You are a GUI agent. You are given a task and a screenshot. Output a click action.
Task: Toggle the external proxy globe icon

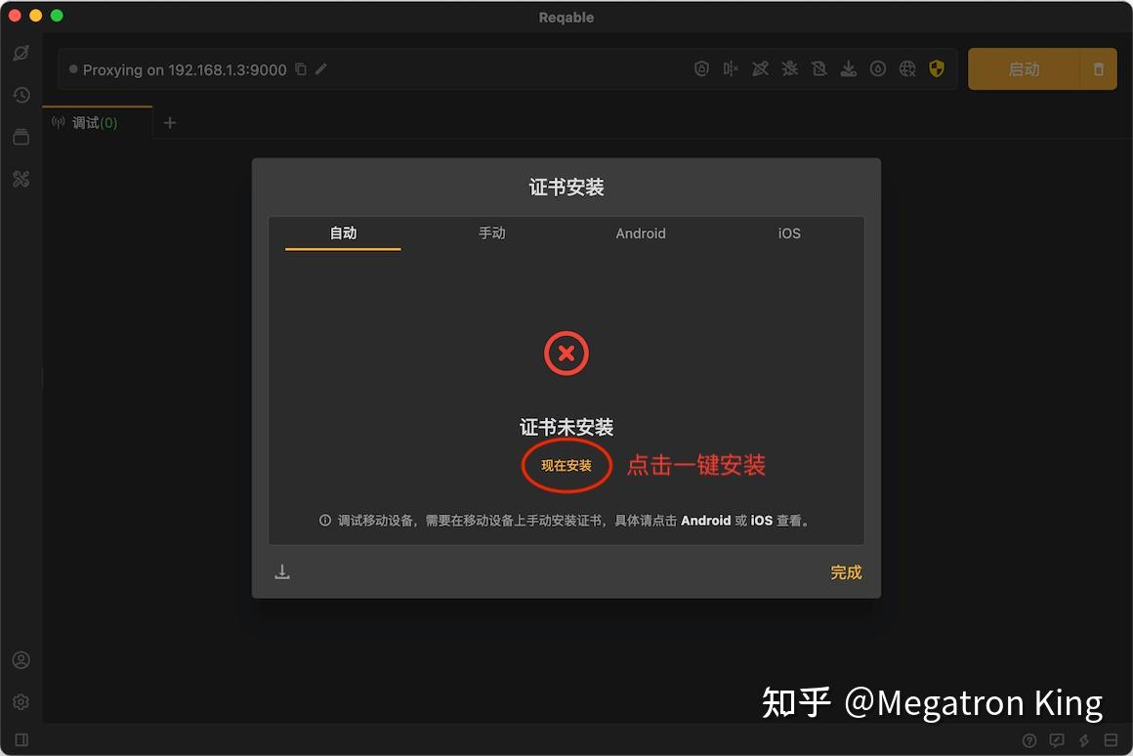[x=907, y=68]
